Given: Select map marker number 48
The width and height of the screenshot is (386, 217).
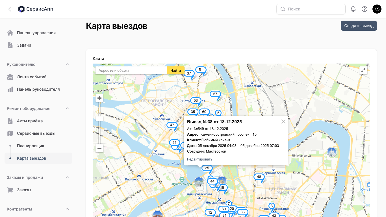Looking at the screenshot, I should click(x=259, y=177).
